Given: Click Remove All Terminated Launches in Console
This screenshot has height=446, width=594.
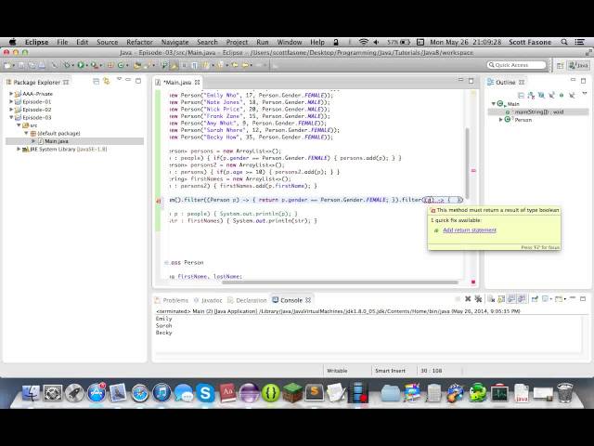Looking at the screenshot, I should coord(479,299).
